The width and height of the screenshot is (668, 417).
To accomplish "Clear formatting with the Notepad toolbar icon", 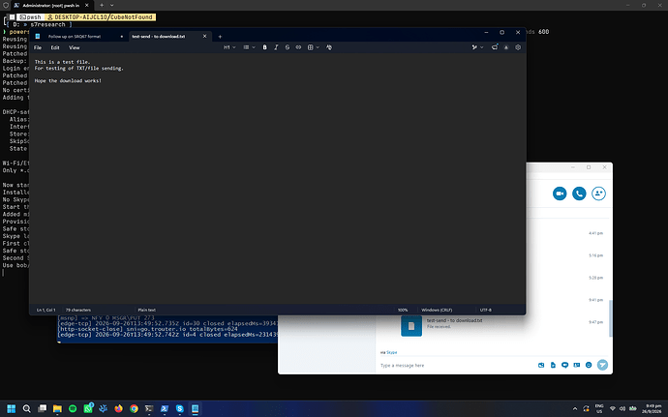I will click(x=329, y=47).
